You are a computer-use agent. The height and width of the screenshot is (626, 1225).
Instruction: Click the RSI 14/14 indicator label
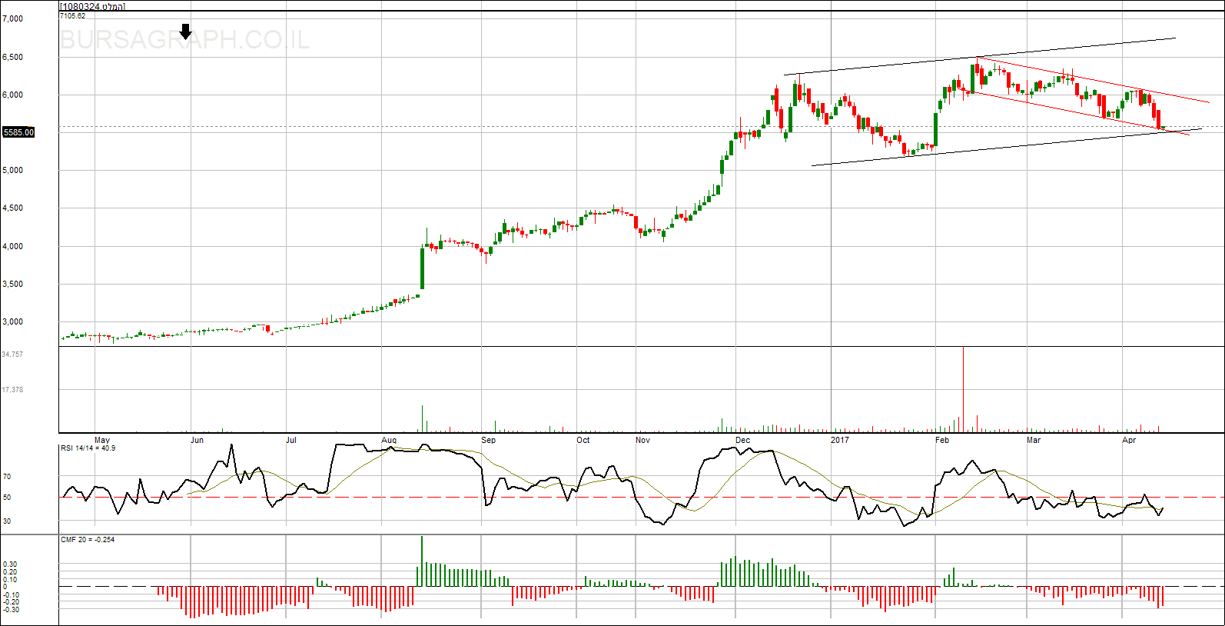(88, 448)
